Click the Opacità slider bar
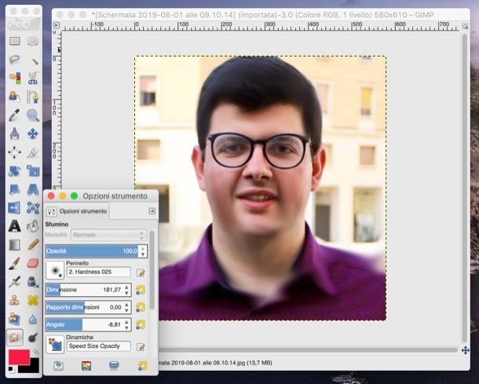 coord(90,251)
